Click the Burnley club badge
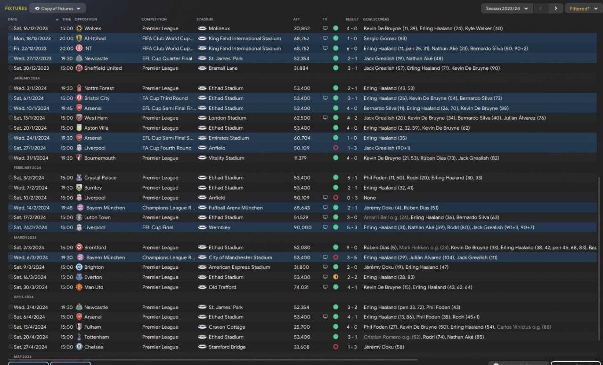 pyautogui.click(x=79, y=188)
